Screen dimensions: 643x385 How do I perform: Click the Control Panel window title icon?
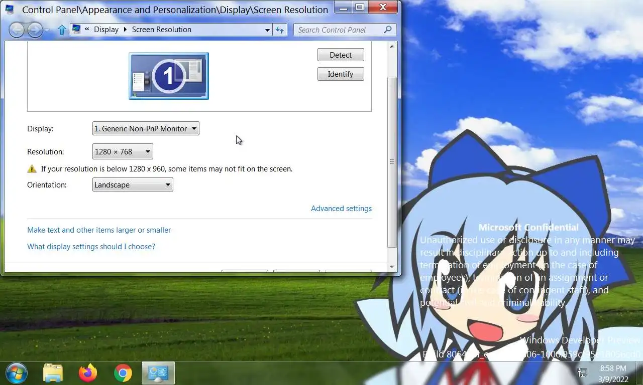[10, 9]
